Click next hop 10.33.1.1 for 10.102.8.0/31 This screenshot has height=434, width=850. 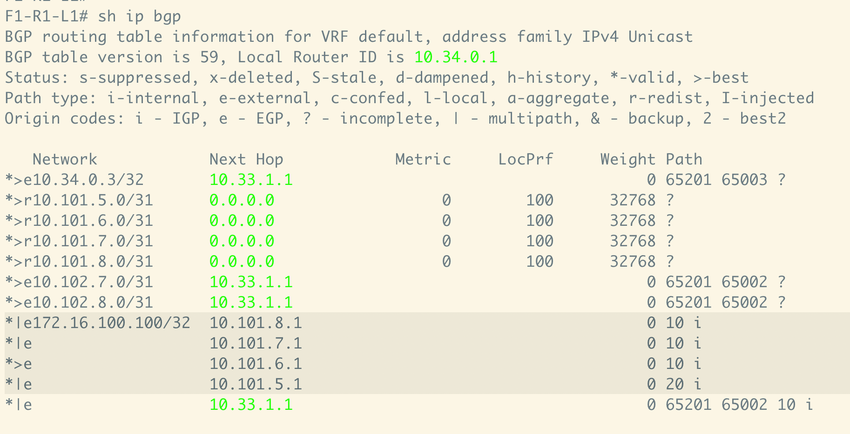tap(251, 302)
